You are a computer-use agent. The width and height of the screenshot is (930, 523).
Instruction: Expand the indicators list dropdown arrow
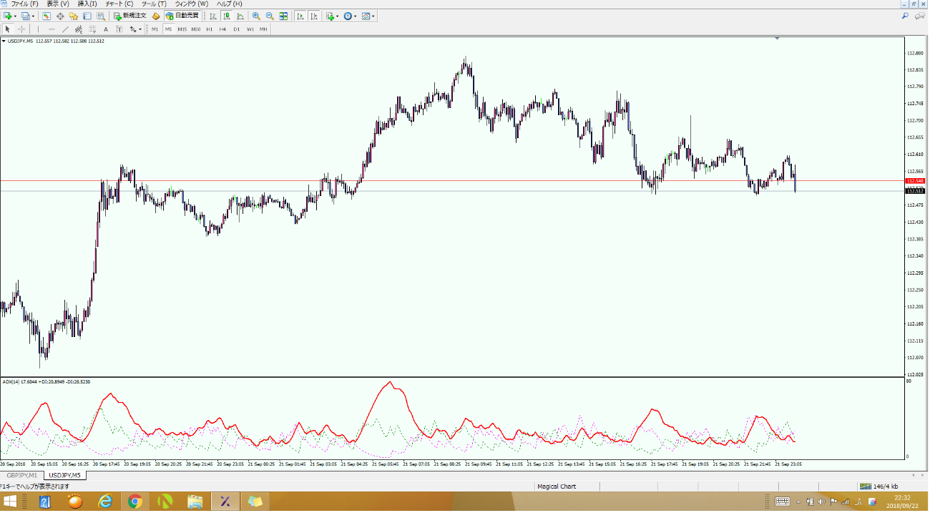point(338,16)
